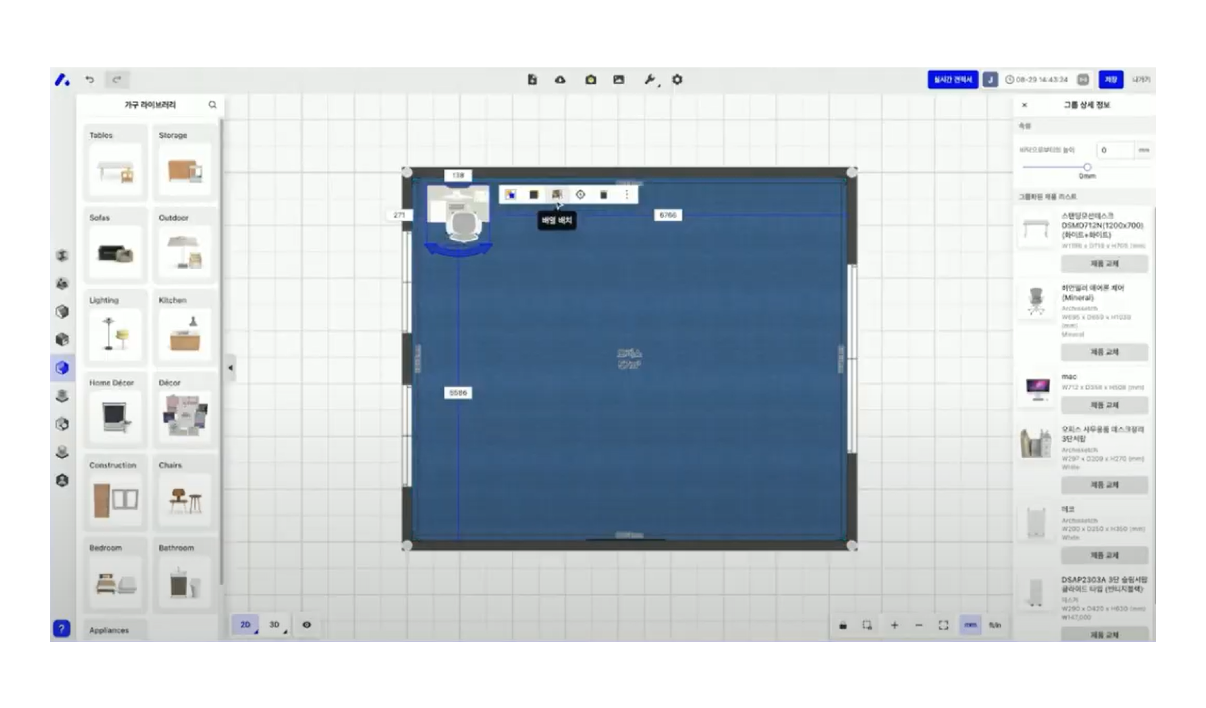Zoom out with the minus icon
The width and height of the screenshot is (1206, 708).
[x=919, y=625]
